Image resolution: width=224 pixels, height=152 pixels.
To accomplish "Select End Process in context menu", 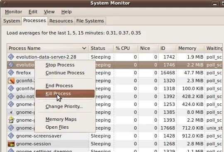I will coord(65,86).
